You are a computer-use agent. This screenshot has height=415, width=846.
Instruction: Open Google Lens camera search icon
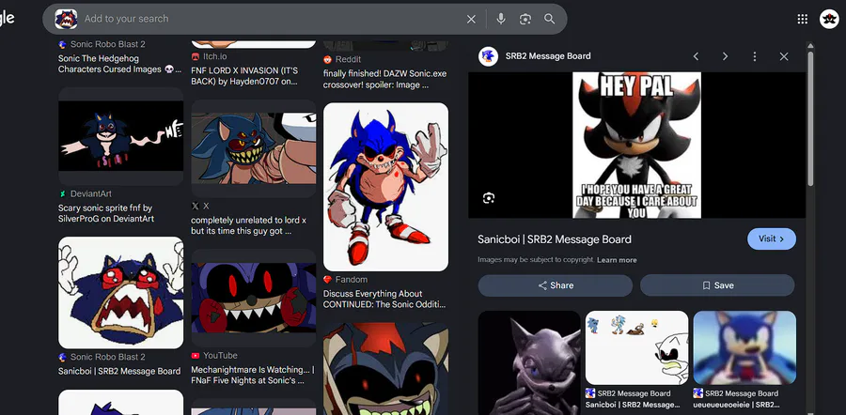(525, 19)
